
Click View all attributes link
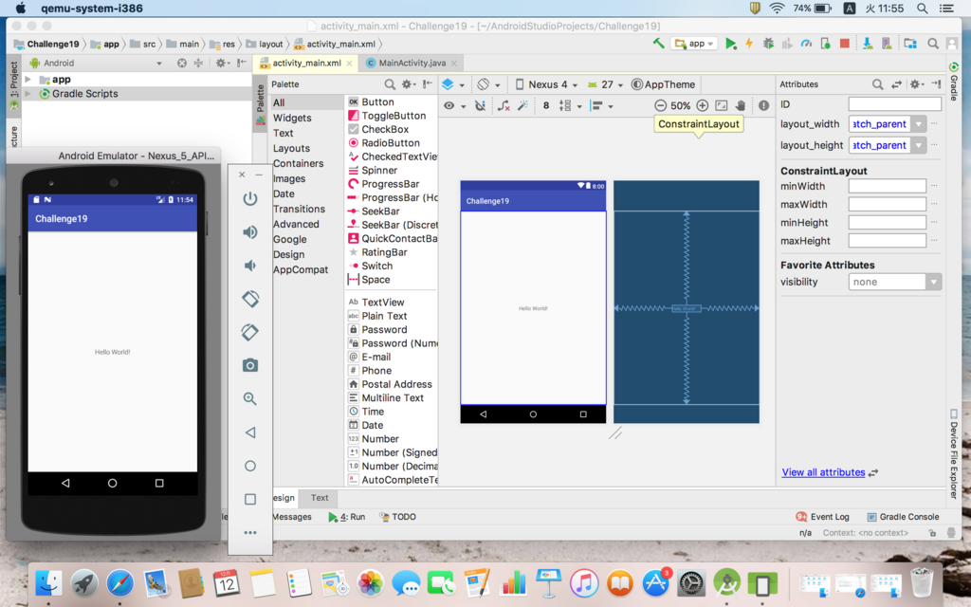823,472
